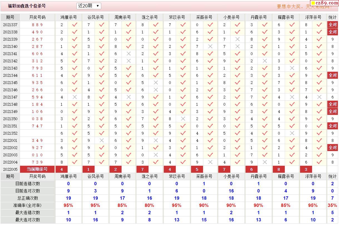Image resolution: width=339 pixels, height=225 pixels.
Task: Select the top 开奖号码 column header
Action: [37, 17]
